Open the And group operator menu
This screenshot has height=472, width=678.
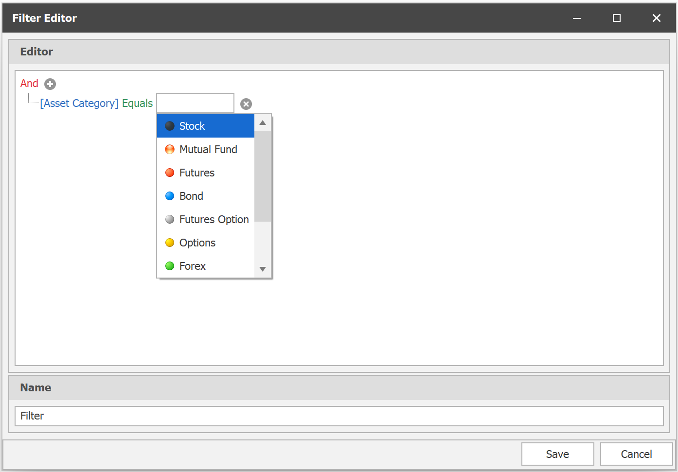coord(29,84)
